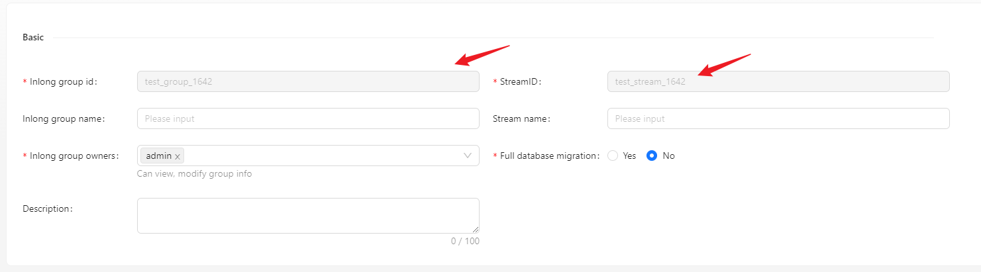Select No for Full database migration
This screenshot has width=981, height=272.
click(652, 156)
